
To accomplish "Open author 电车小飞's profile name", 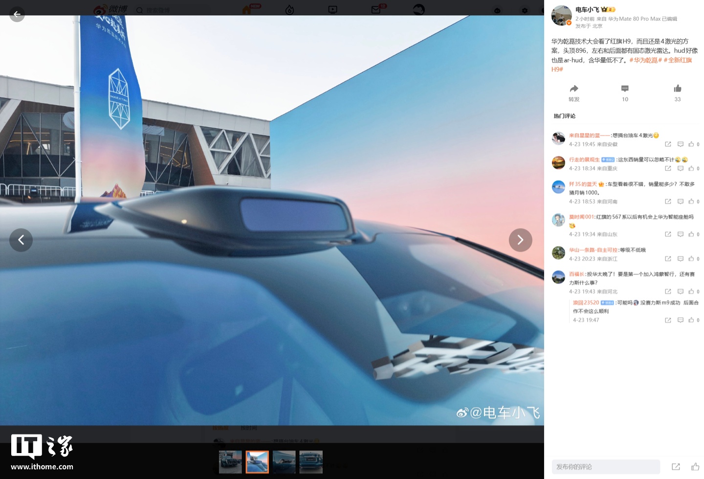I will pyautogui.click(x=587, y=10).
